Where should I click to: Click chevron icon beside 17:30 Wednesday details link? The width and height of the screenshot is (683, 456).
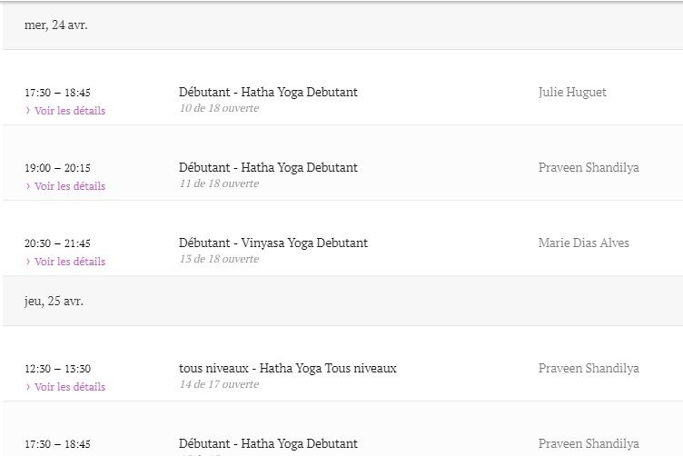pos(28,111)
